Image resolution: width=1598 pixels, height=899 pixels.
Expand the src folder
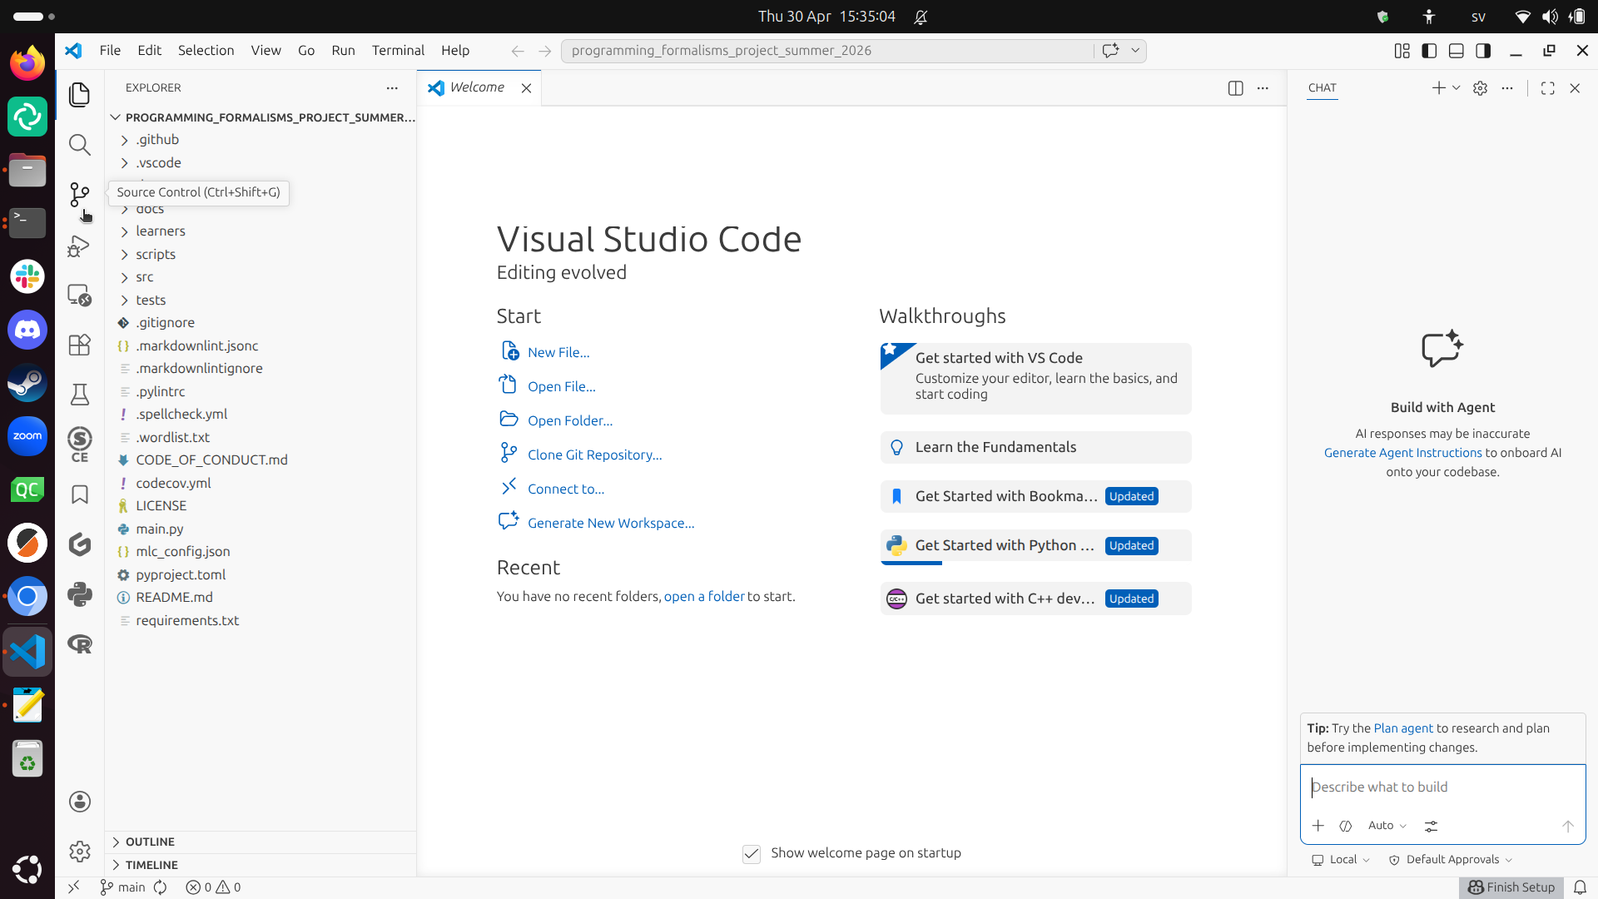[x=261, y=277]
